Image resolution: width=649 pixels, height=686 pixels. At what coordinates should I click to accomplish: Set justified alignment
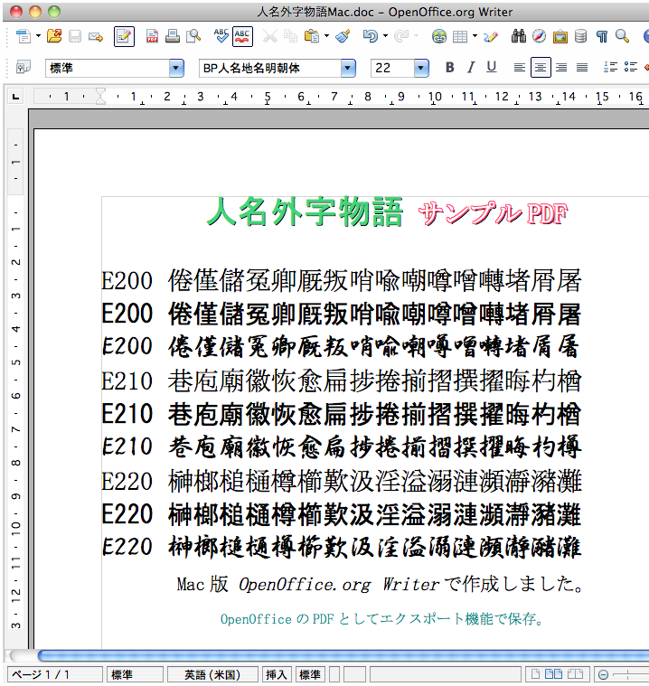[582, 68]
